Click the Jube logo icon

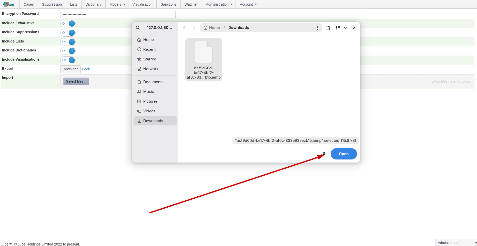click(9, 4)
